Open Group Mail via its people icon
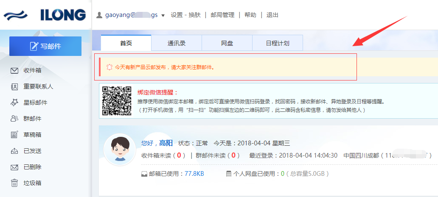The width and height of the screenshot is (438, 197). tap(14, 119)
